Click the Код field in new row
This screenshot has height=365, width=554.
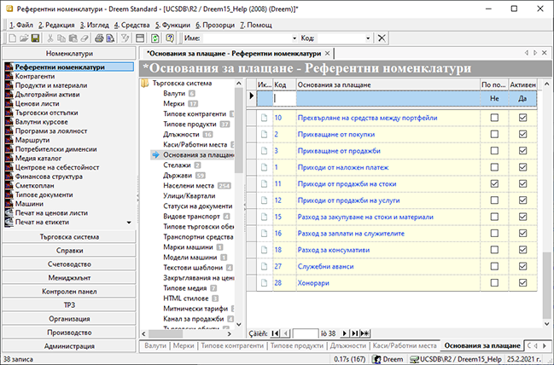(285, 98)
